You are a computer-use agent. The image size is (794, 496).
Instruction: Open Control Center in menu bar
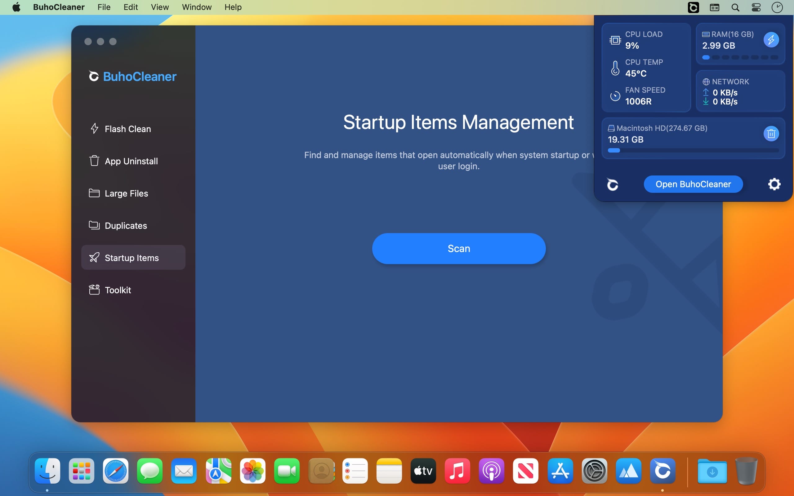(756, 7)
